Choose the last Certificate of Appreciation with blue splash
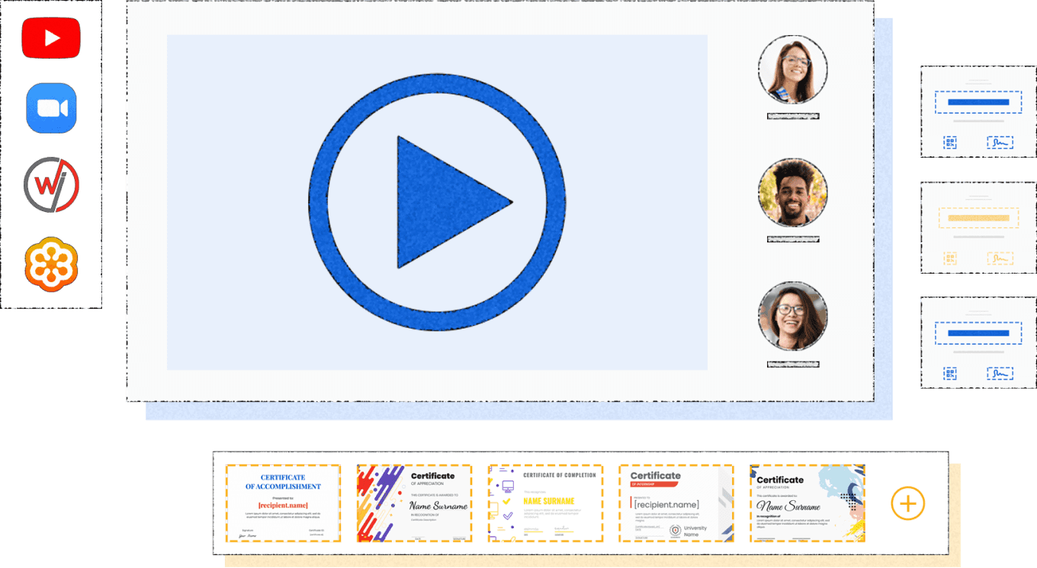Viewport: 1037px width, 568px height. pos(807,503)
